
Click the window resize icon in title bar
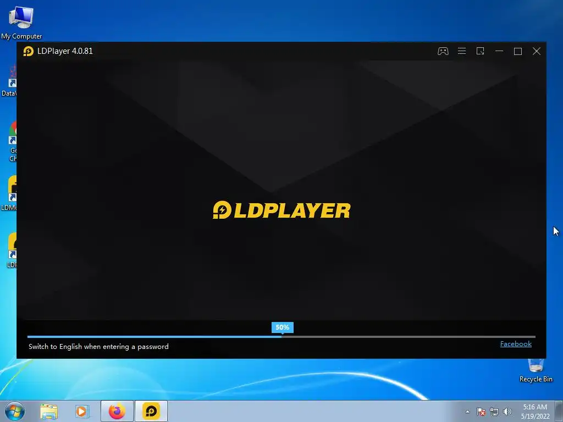481,51
